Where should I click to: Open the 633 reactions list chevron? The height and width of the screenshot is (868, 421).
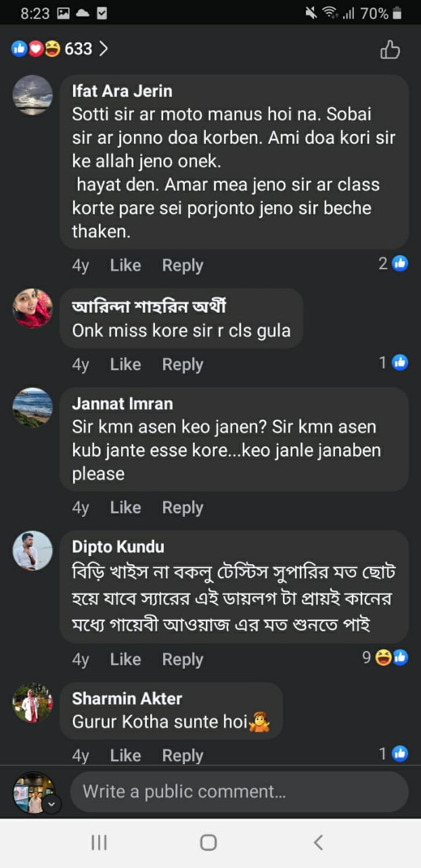pos(104,49)
